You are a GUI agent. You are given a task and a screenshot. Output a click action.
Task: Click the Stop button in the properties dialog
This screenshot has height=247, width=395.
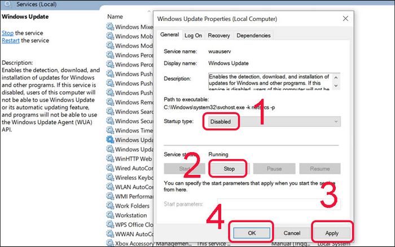pyautogui.click(x=229, y=169)
